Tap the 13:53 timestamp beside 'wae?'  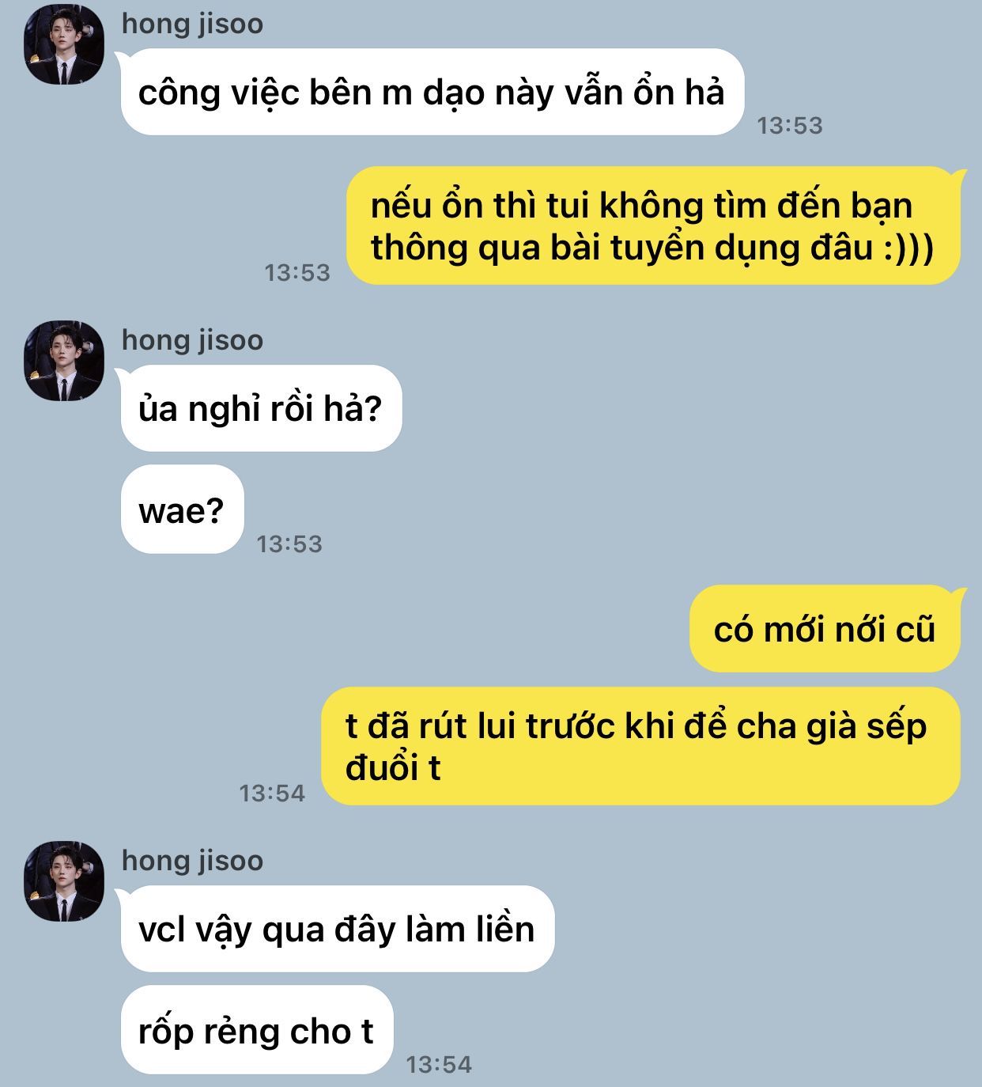[289, 544]
